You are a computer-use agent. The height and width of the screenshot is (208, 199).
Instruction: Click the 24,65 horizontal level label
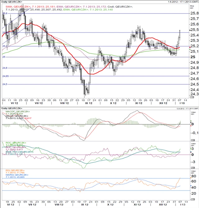[6, 76]
